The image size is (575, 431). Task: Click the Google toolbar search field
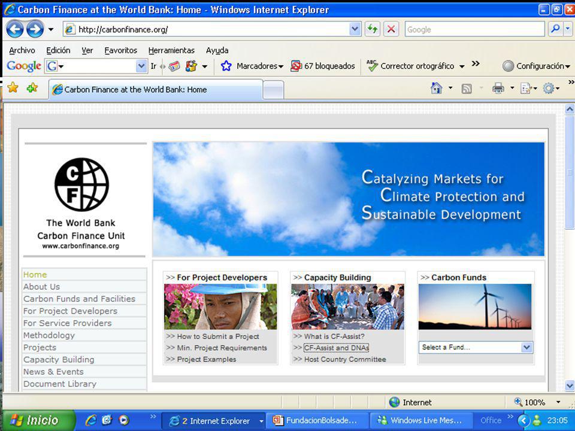click(x=95, y=66)
